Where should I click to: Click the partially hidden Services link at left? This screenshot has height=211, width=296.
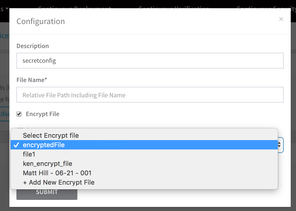coord(4,35)
